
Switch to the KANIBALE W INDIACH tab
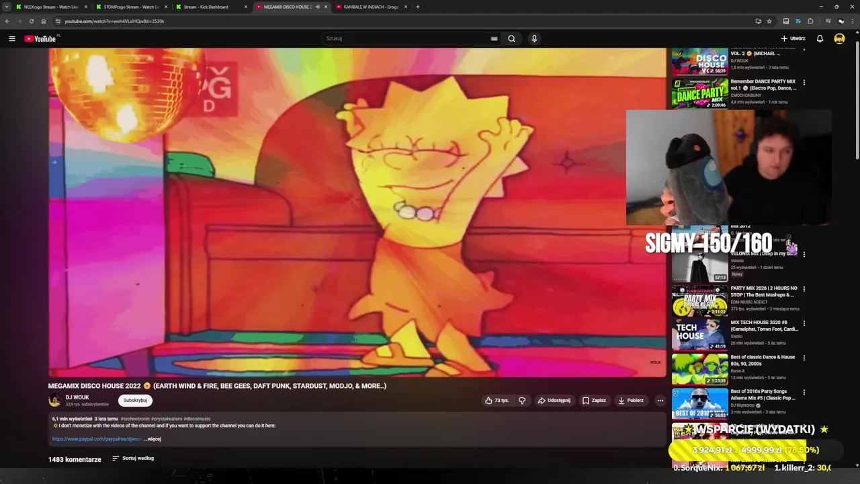click(x=371, y=7)
